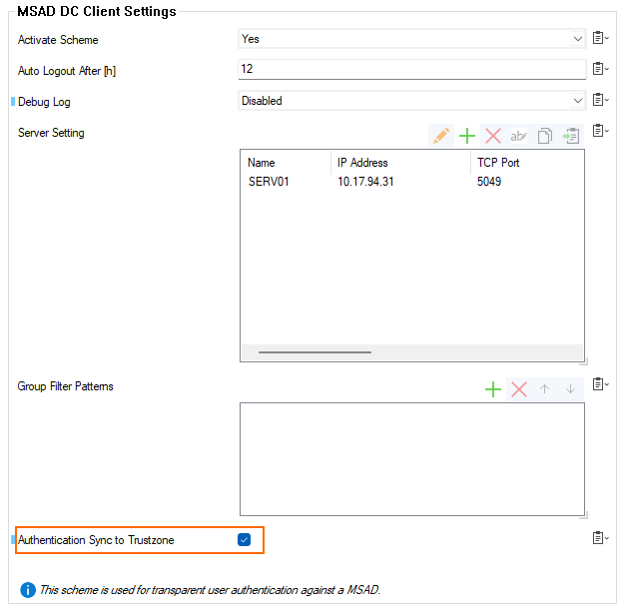The image size is (625, 613).
Task: Click the Authentication Sync to Trustzone label
Action: pyautogui.click(x=96, y=540)
